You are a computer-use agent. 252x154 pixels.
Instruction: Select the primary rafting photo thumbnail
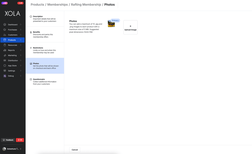[111, 24]
